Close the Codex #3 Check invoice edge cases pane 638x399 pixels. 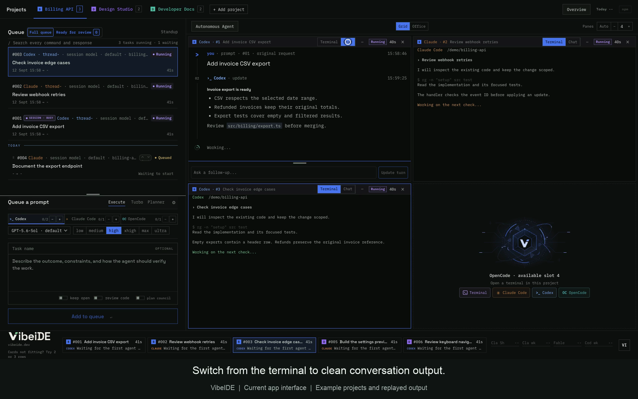click(403, 189)
